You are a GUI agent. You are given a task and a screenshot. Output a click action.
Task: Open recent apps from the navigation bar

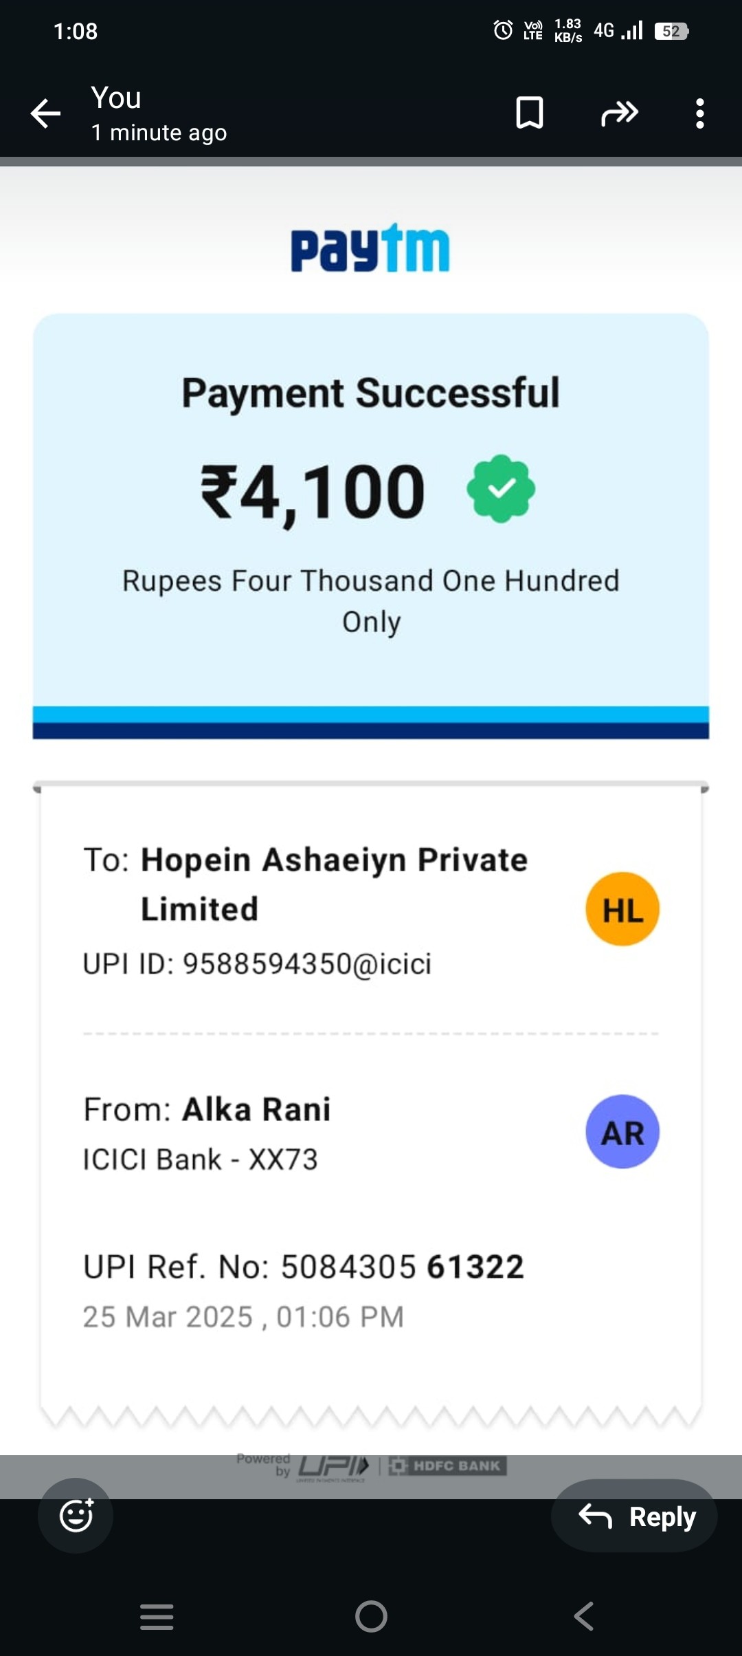click(x=157, y=1616)
